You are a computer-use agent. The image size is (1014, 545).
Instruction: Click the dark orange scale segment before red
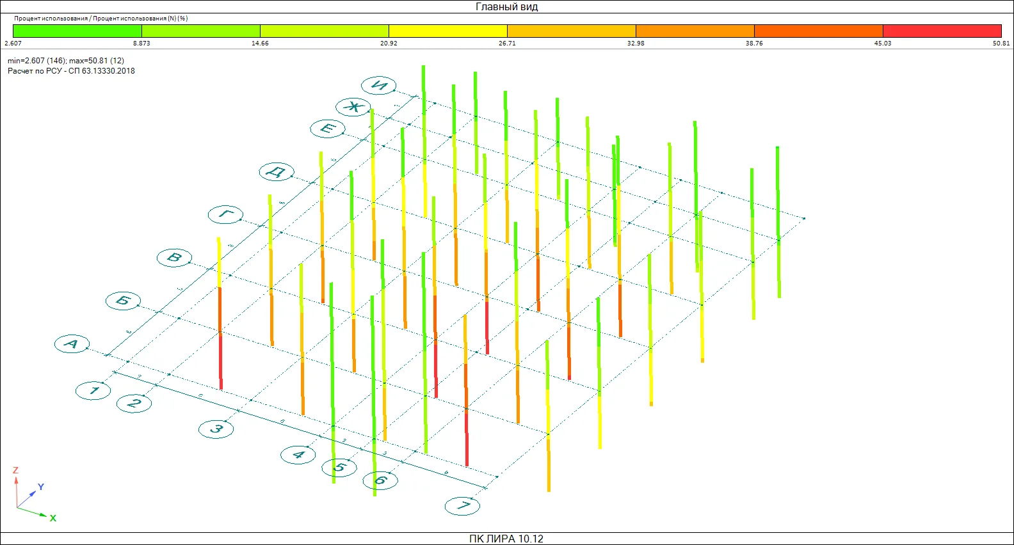click(x=819, y=31)
